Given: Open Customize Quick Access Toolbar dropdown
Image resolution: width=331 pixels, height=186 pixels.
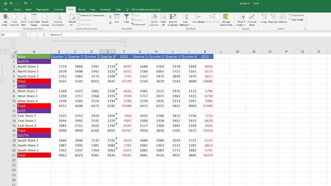Looking at the screenshot, I should [x=32, y=3].
